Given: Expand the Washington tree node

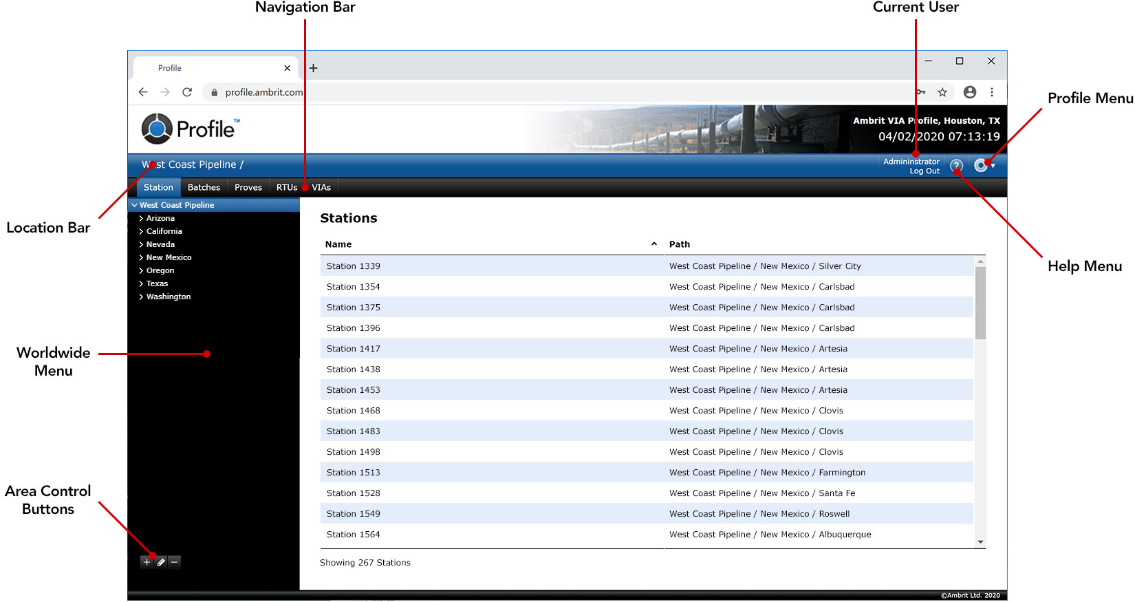Looking at the screenshot, I should (x=141, y=297).
